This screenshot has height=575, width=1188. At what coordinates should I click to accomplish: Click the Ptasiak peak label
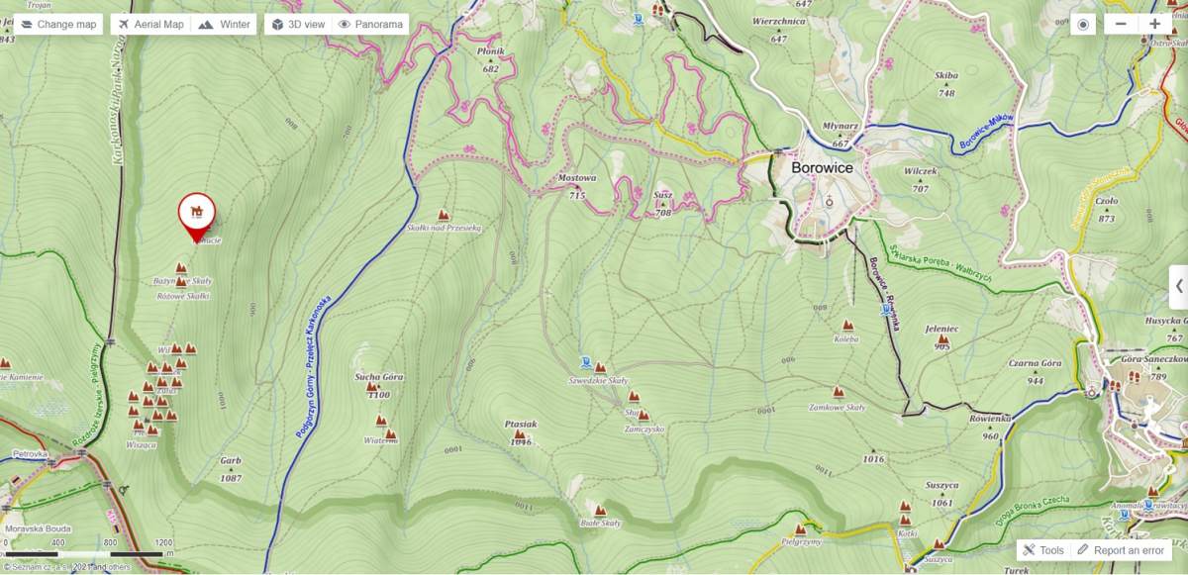(x=520, y=425)
